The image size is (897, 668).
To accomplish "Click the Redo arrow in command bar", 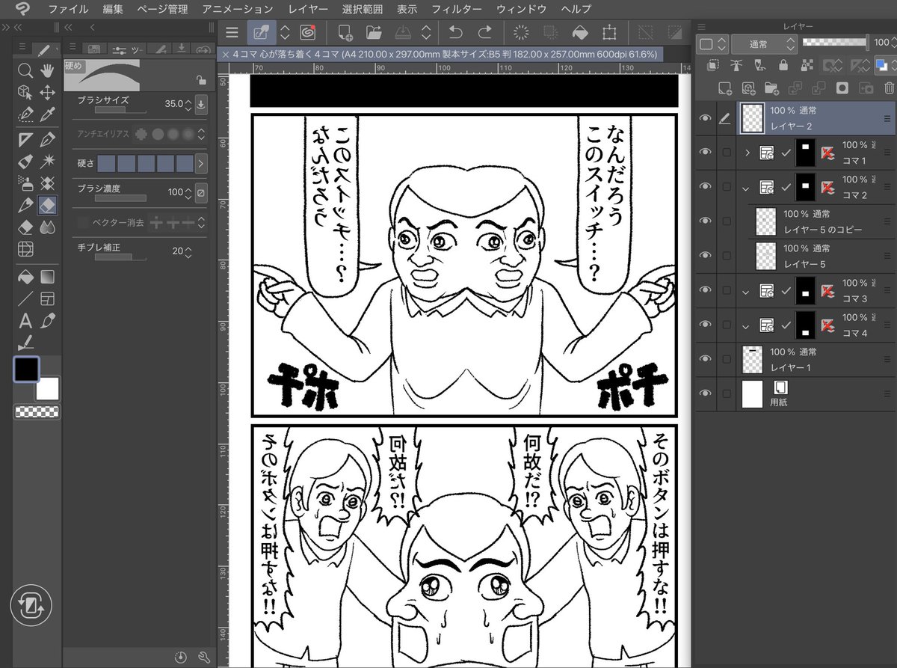I will 484,32.
